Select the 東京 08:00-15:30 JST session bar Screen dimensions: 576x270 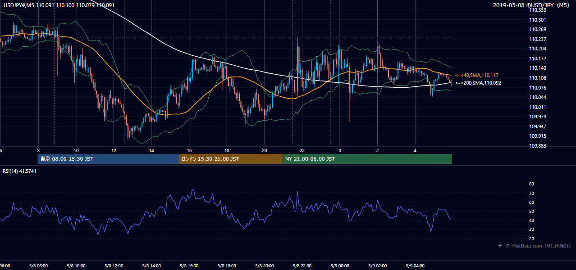pos(108,159)
